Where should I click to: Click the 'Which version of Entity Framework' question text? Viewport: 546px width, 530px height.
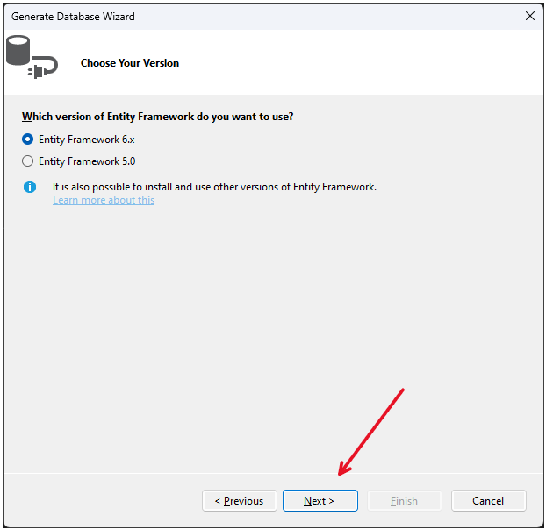click(157, 117)
